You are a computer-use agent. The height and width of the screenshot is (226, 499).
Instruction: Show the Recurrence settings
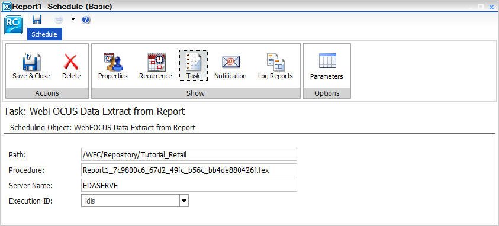click(x=156, y=66)
